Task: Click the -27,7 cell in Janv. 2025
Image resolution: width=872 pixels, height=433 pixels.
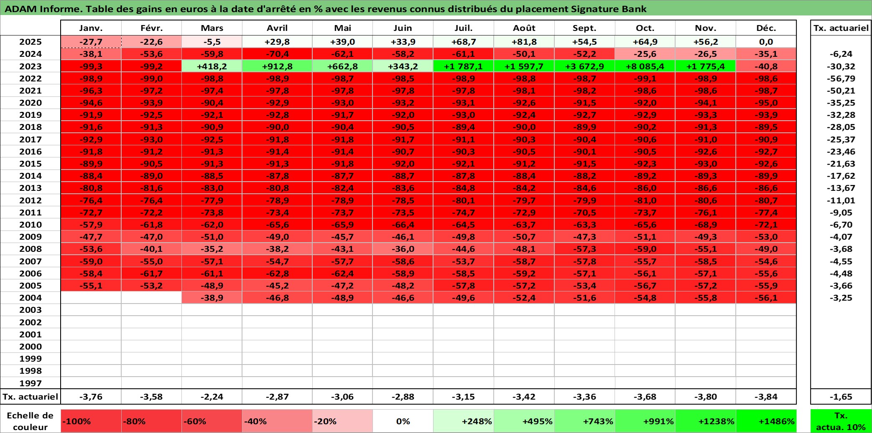Action: 91,42
